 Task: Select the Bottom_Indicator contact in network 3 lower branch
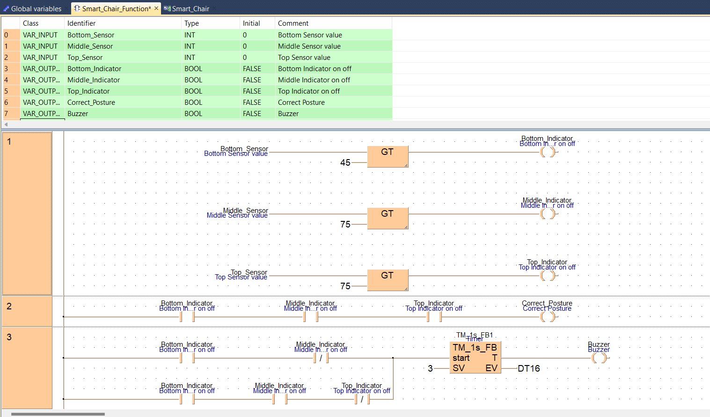(187, 399)
